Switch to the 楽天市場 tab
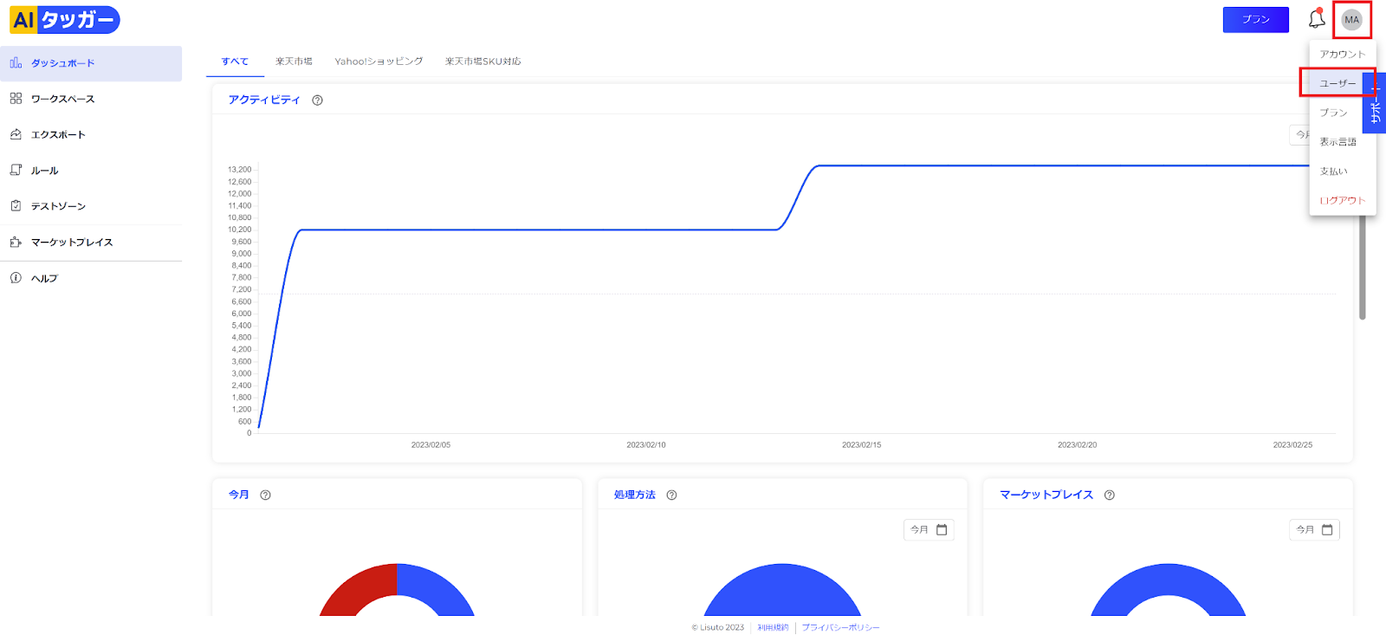The width and height of the screenshot is (1386, 641). 294,62
